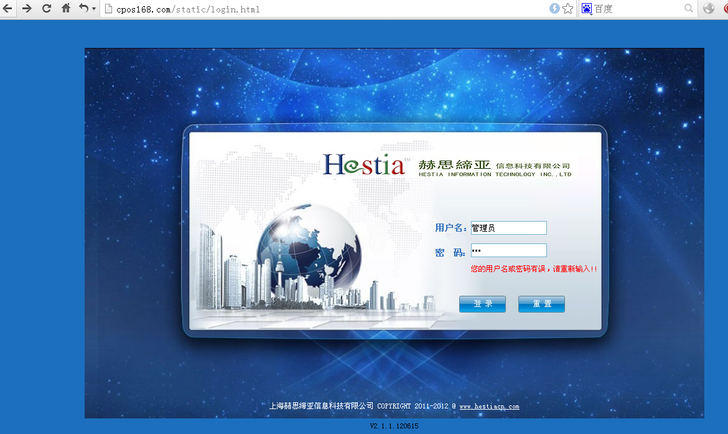
Task: Click the 登录 login button
Action: coord(482,304)
